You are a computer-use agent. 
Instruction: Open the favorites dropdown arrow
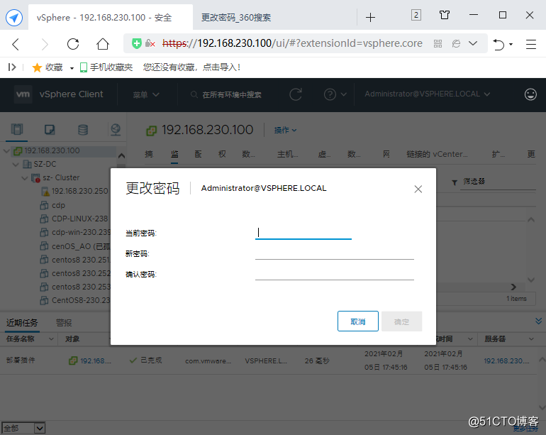[72, 68]
